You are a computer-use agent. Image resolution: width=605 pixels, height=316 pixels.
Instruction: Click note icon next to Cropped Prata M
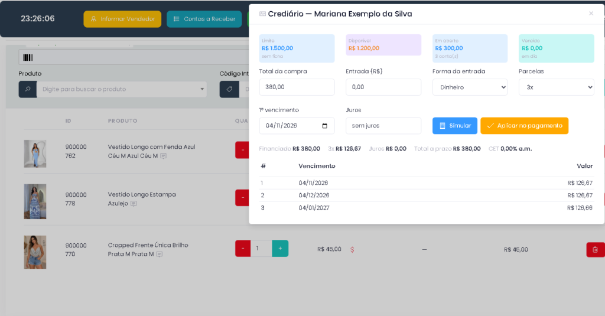click(160, 254)
